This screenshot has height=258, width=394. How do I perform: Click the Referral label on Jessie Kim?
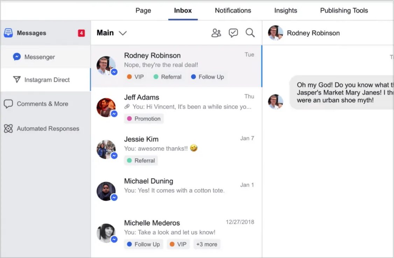(x=141, y=160)
